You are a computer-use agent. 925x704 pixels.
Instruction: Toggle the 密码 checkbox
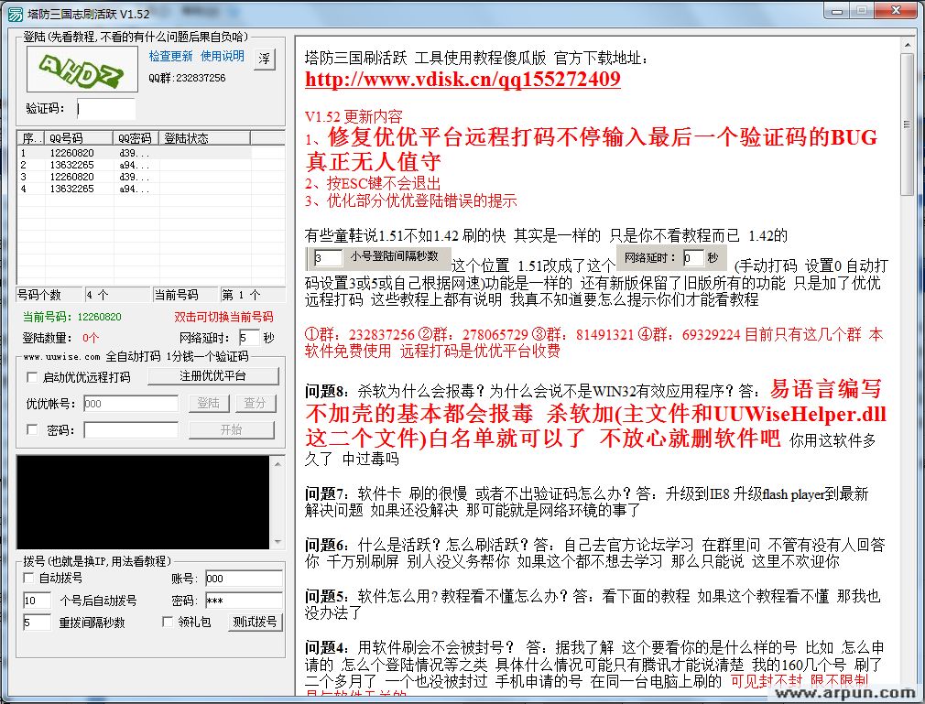coord(32,430)
